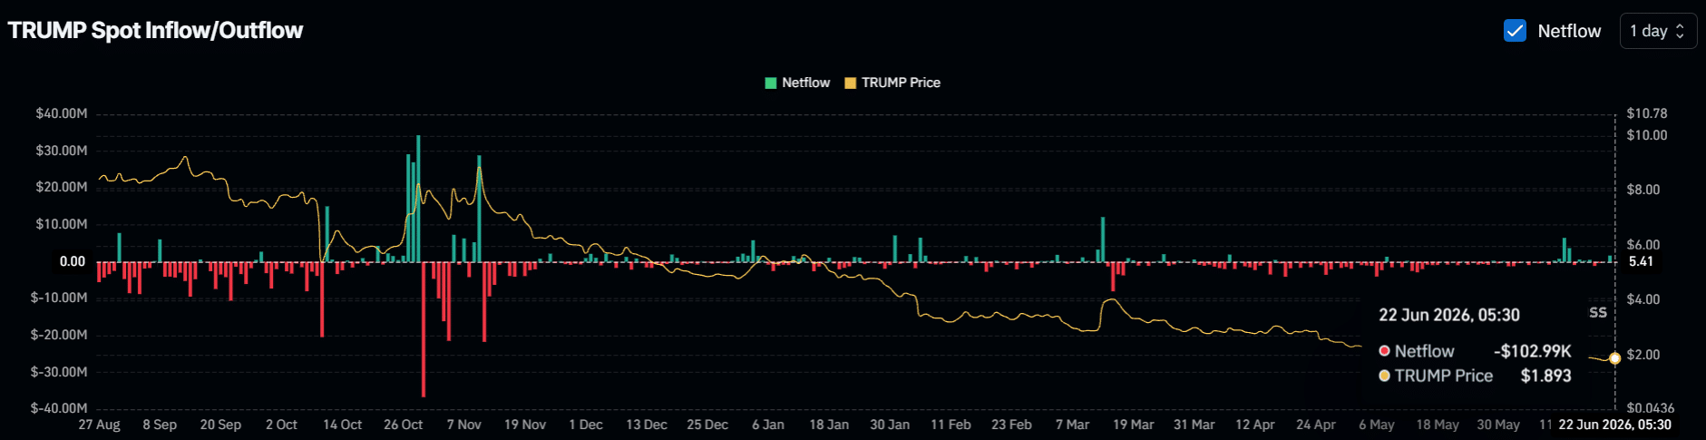Click the 1 Dec date axis label
The width and height of the screenshot is (1706, 440).
(x=586, y=425)
